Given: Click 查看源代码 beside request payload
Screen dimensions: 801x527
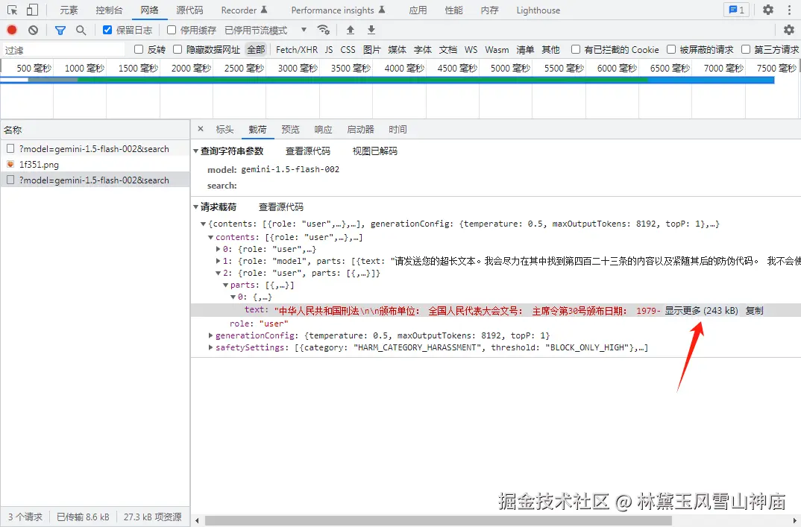Looking at the screenshot, I should coord(281,206).
